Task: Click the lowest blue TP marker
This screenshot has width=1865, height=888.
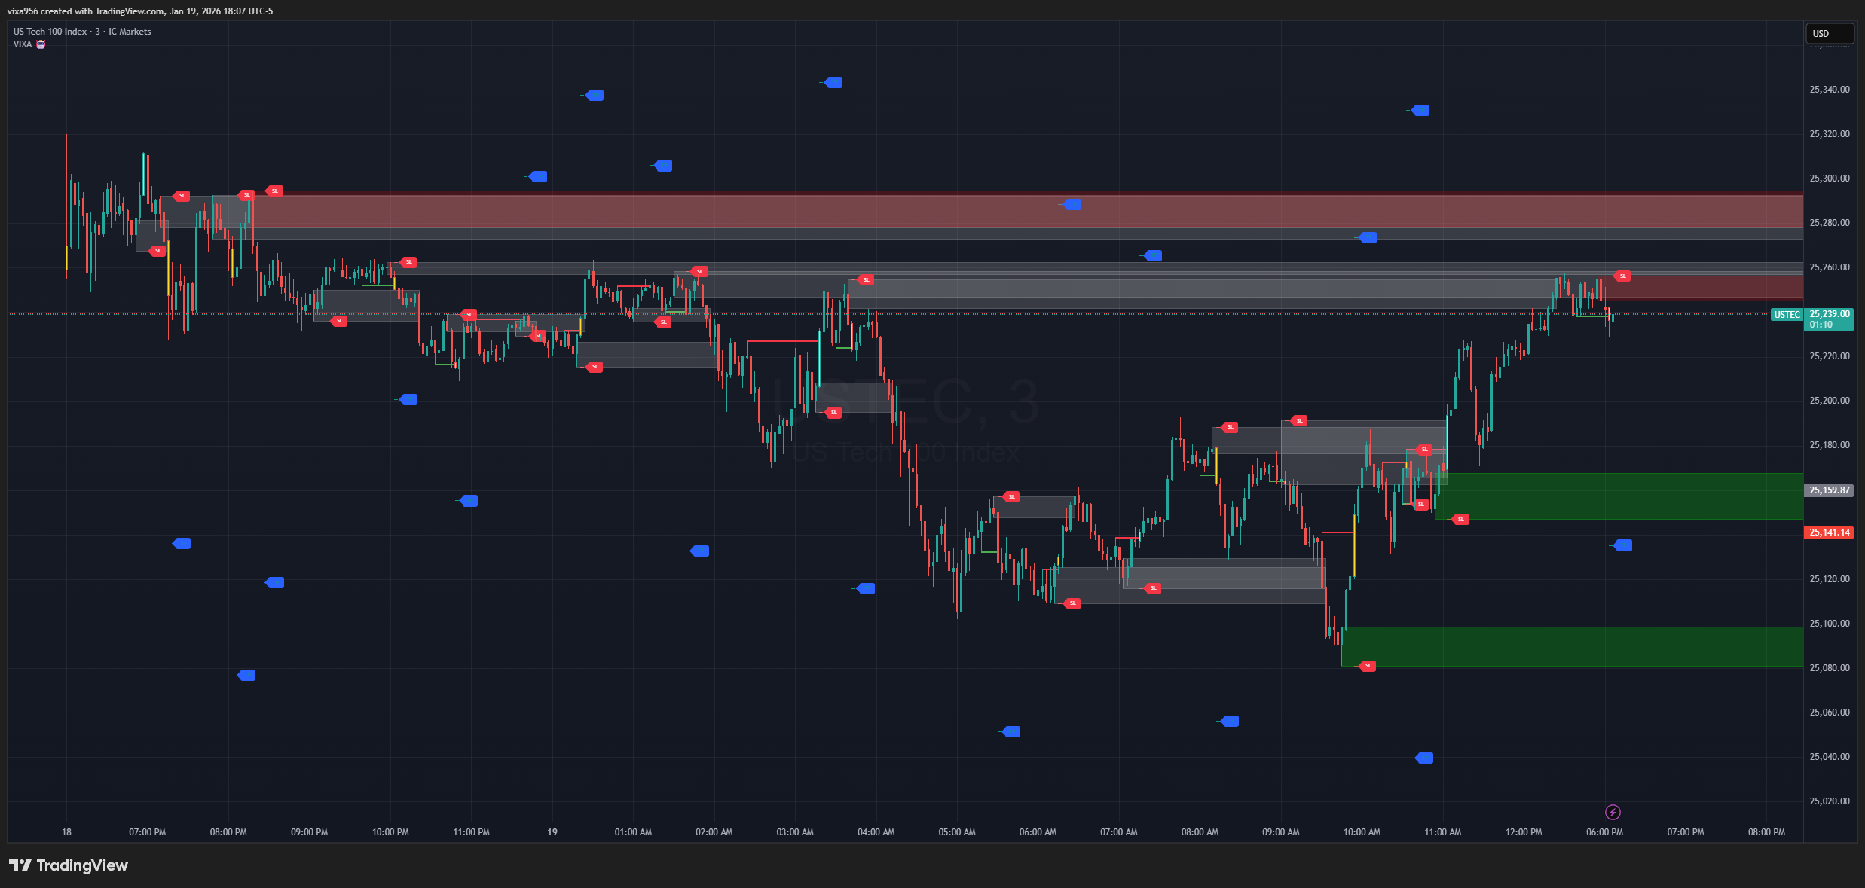Action: [1424, 758]
